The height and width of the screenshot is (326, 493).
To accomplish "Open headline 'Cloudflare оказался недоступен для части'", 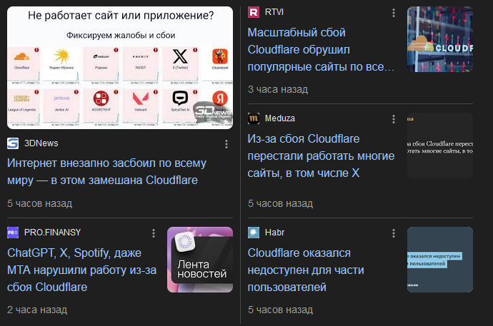I will [x=306, y=270].
